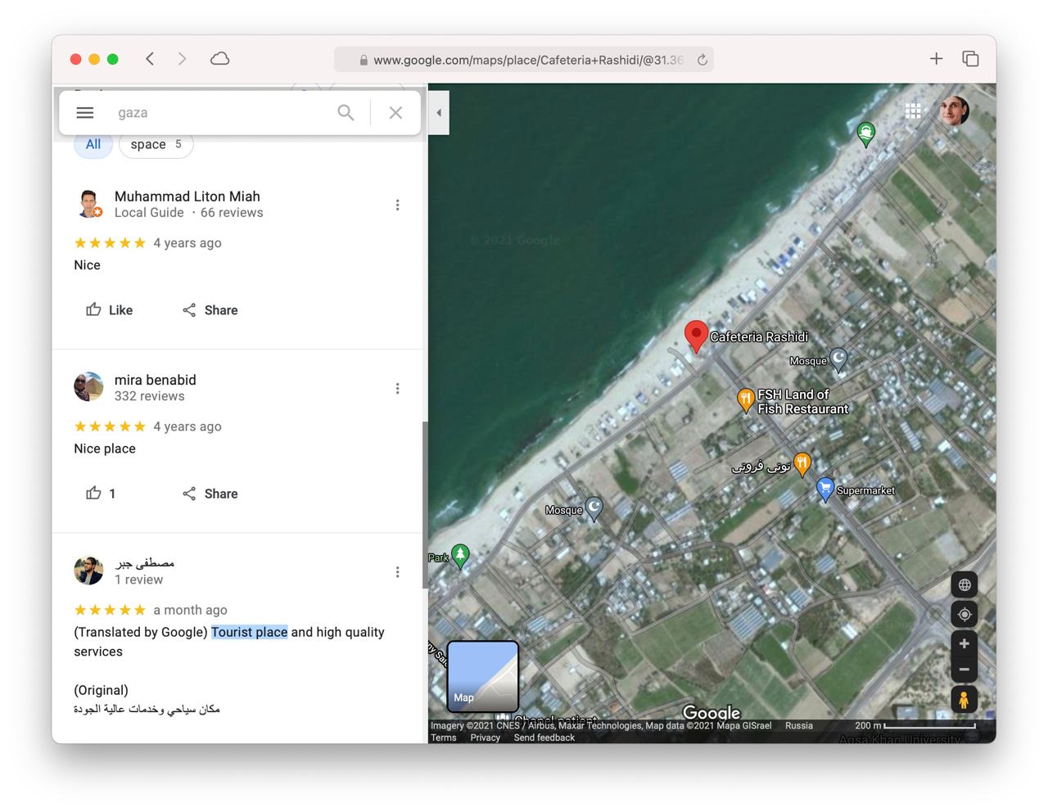Like Muhammad Liton Miah's review
Screen dimensions: 1048x812
pyautogui.click(x=110, y=310)
